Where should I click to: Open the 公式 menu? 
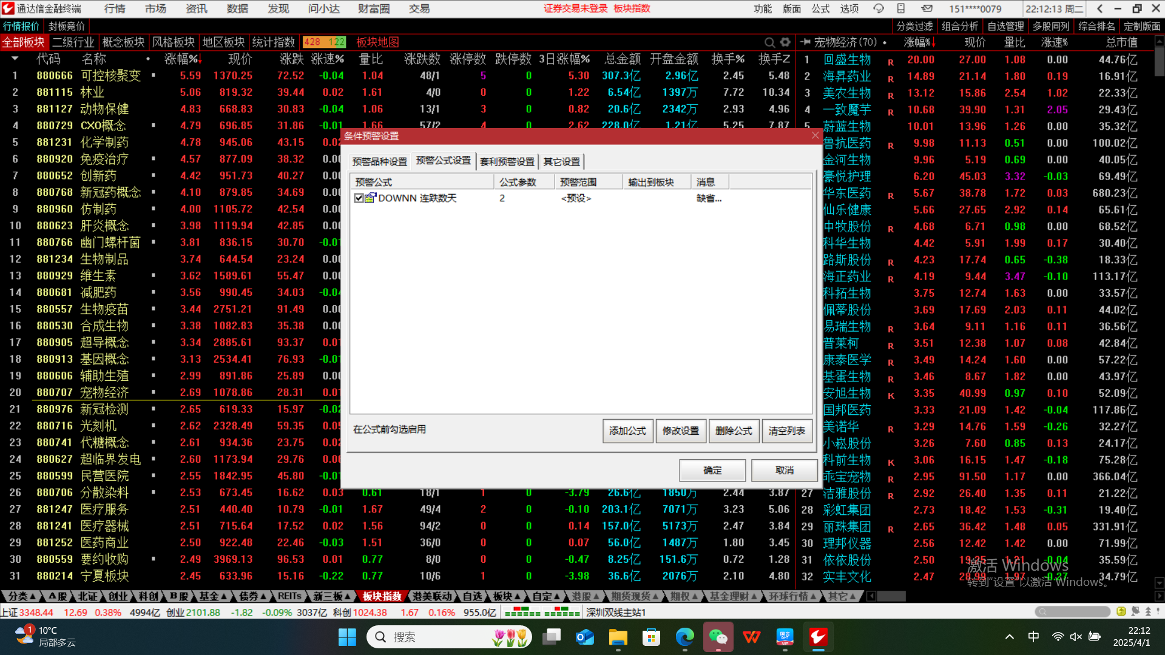[820, 8]
